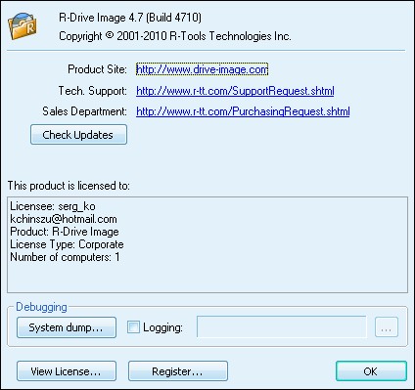Image resolution: width=415 pixels, height=390 pixels.
Task: Click the R-Drive Image 4.7 version title
Action: [130, 18]
